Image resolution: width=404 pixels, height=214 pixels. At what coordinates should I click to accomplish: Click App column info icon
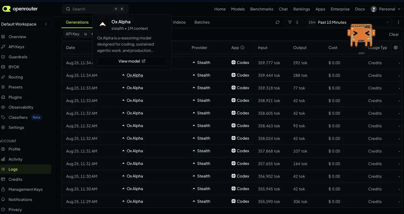tap(242, 48)
